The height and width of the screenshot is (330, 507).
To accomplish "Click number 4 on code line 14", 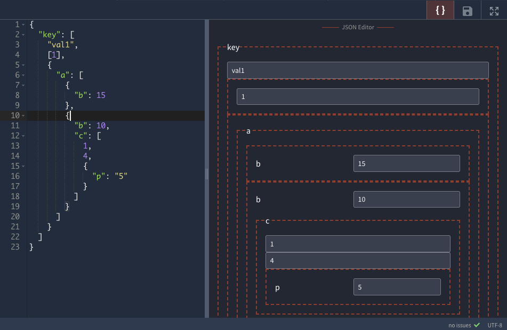I will click(x=85, y=156).
